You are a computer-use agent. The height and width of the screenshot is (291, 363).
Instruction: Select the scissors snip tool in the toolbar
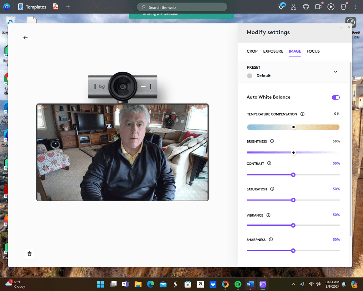pyautogui.click(x=293, y=6)
